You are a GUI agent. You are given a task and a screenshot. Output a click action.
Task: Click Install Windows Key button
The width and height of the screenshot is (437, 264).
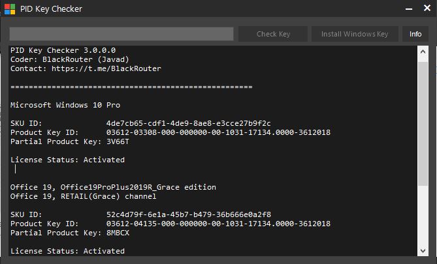tap(355, 34)
